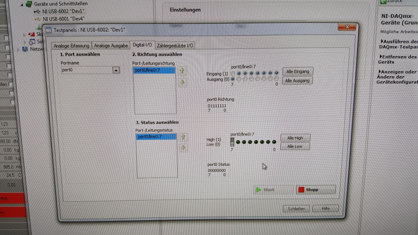The image size is (418, 235).
Task: Click the Netzwerk icon in the device tree
Action: click(x=25, y=49)
